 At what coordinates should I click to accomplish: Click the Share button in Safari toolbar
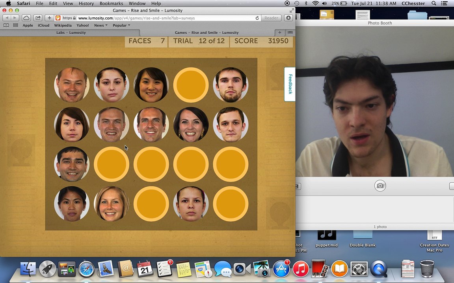38,18
